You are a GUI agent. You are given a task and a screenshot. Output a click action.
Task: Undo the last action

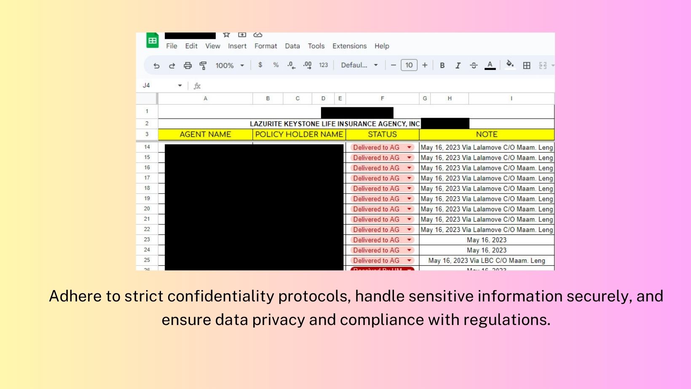[x=156, y=66]
